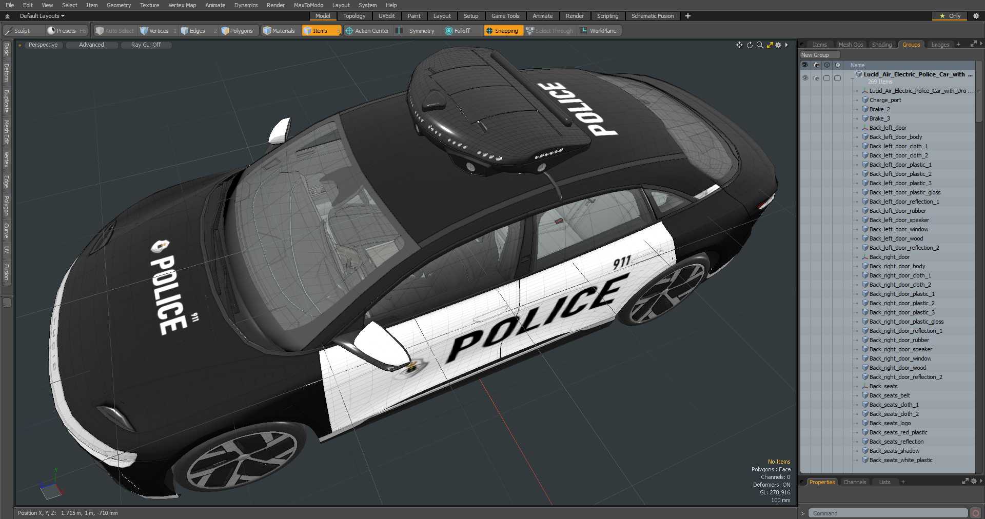Switch to Materials selection mode
The height and width of the screenshot is (519, 985).
coord(279,31)
